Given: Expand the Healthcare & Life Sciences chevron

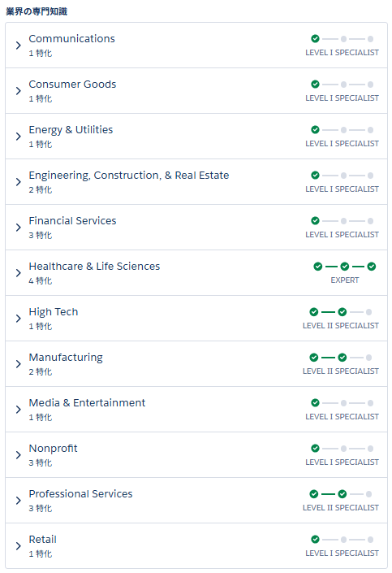Looking at the screenshot, I should click(x=18, y=272).
